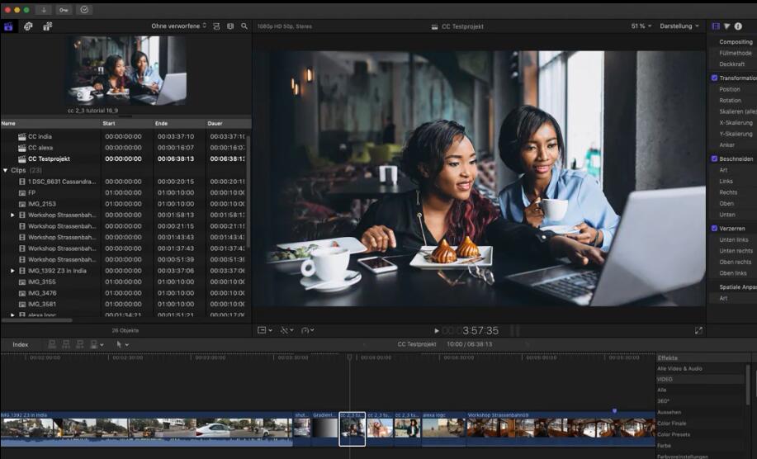Select Workshop Strassenbahn09 timeline clip
The width and height of the screenshot is (757, 459).
pyautogui.click(x=560, y=428)
